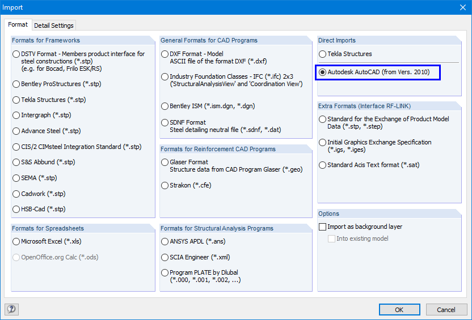The height and width of the screenshot is (320, 472).
Task: Select Advance Steel (*.stp) format
Action: tap(16, 131)
